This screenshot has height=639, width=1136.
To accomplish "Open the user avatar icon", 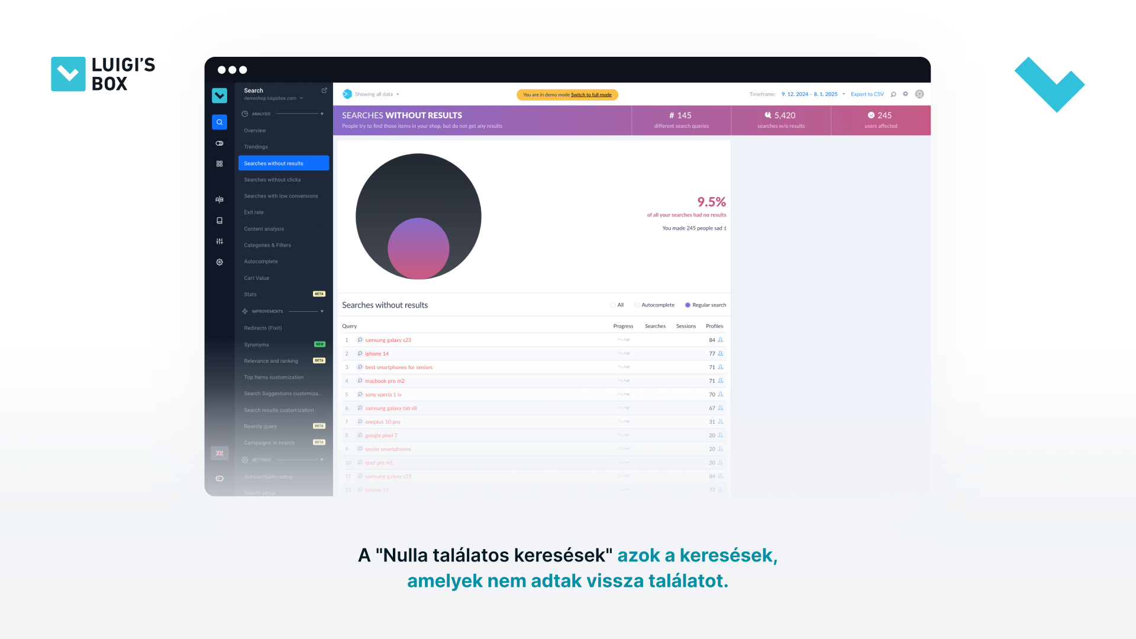I will [919, 94].
